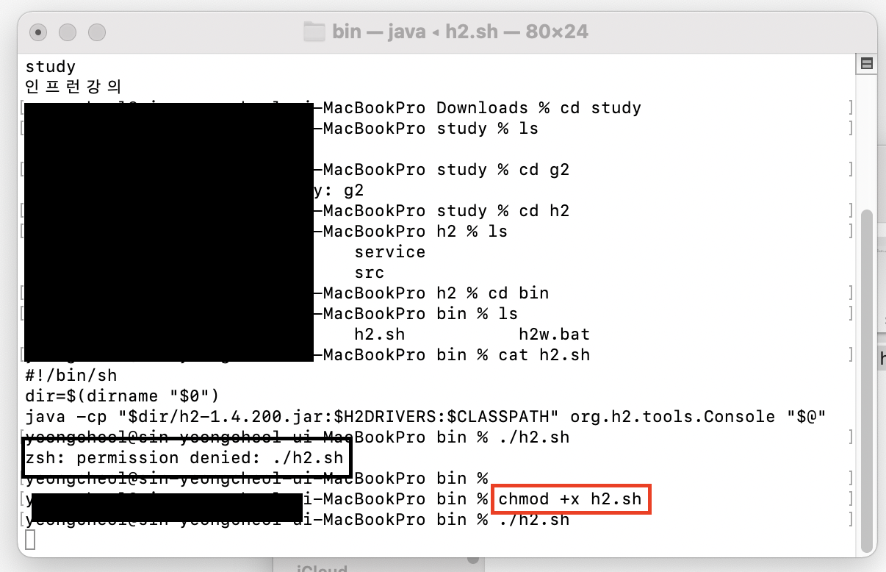The image size is (886, 572).
Task: Click the 'cd bin' command text
Action: 519,293
